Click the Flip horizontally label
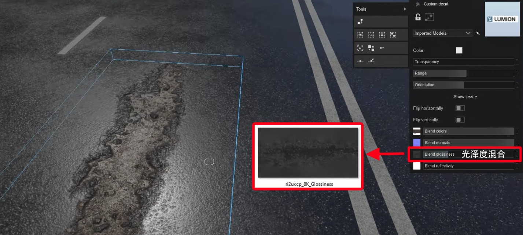 428,108
